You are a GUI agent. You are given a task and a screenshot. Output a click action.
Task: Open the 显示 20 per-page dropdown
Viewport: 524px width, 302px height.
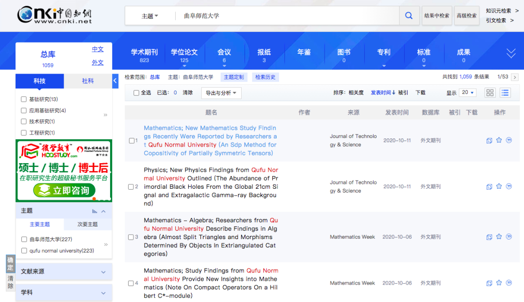tap(467, 92)
